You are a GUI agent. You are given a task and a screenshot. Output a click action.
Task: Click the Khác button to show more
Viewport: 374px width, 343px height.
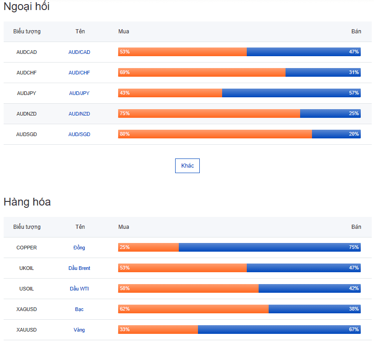(x=187, y=166)
